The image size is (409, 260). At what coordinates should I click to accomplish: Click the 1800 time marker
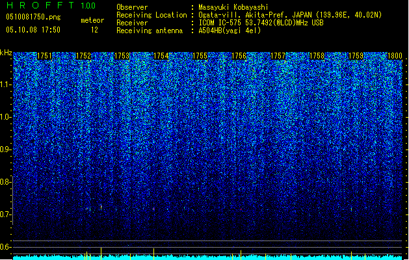[x=395, y=56]
